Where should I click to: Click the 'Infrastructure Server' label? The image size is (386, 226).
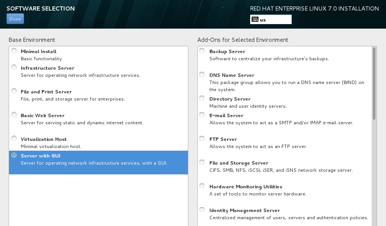tap(48, 68)
